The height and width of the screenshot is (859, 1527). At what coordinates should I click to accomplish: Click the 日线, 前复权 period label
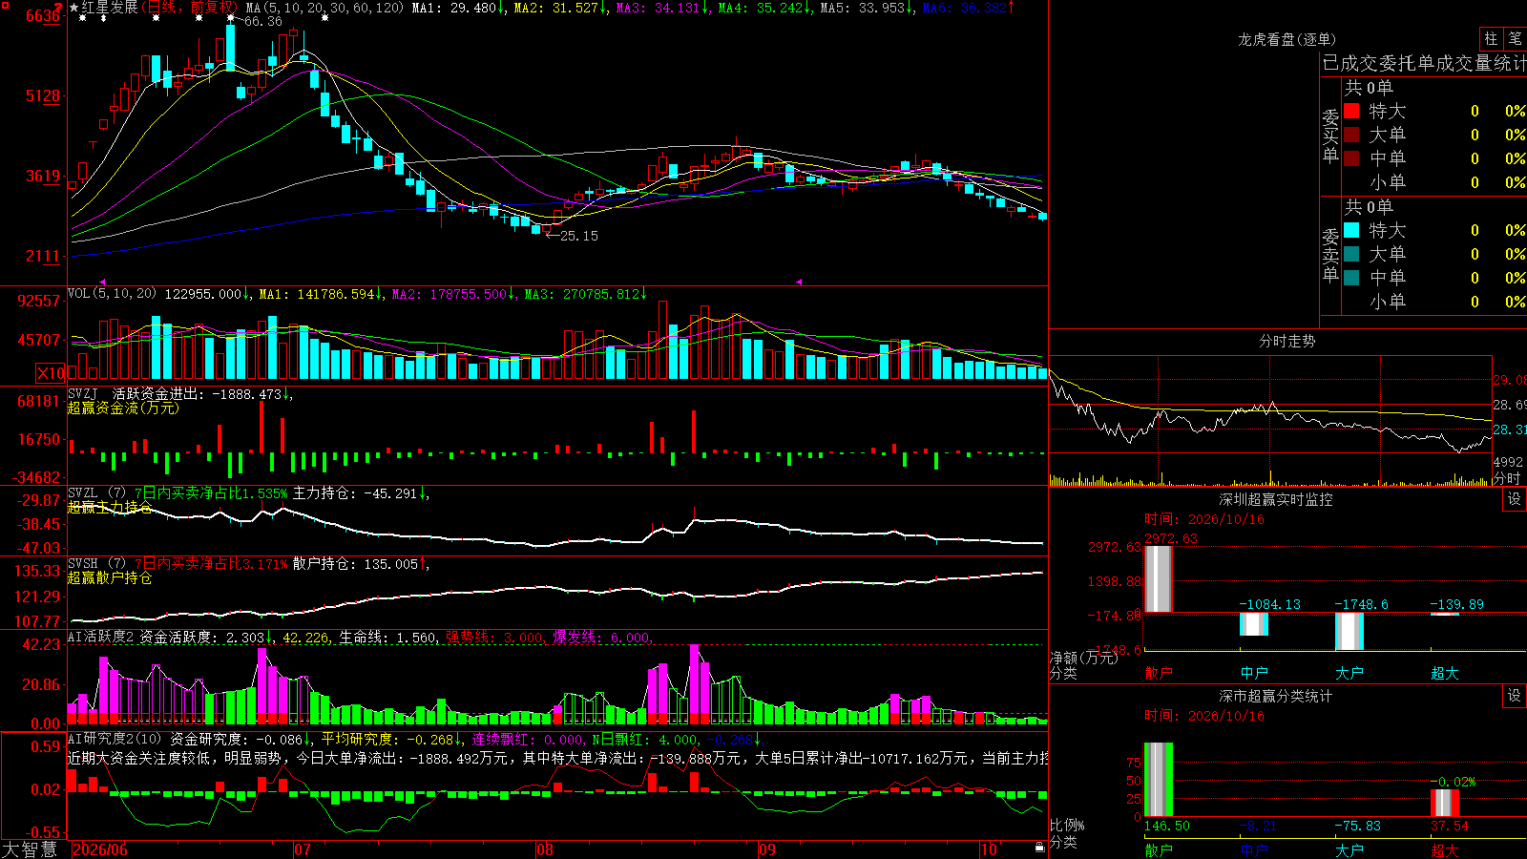(191, 8)
